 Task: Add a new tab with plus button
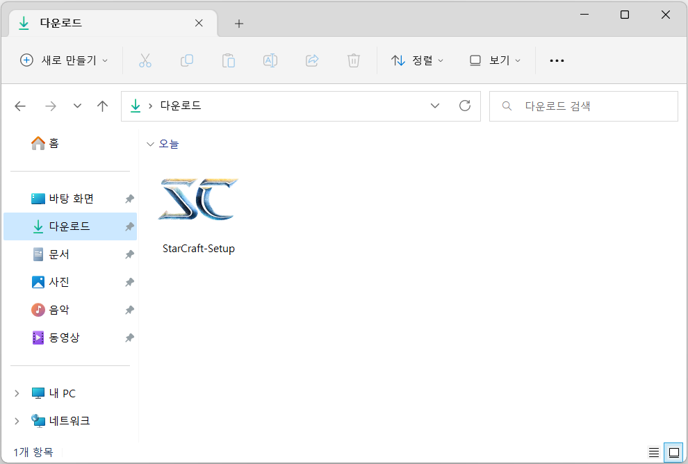tap(239, 24)
